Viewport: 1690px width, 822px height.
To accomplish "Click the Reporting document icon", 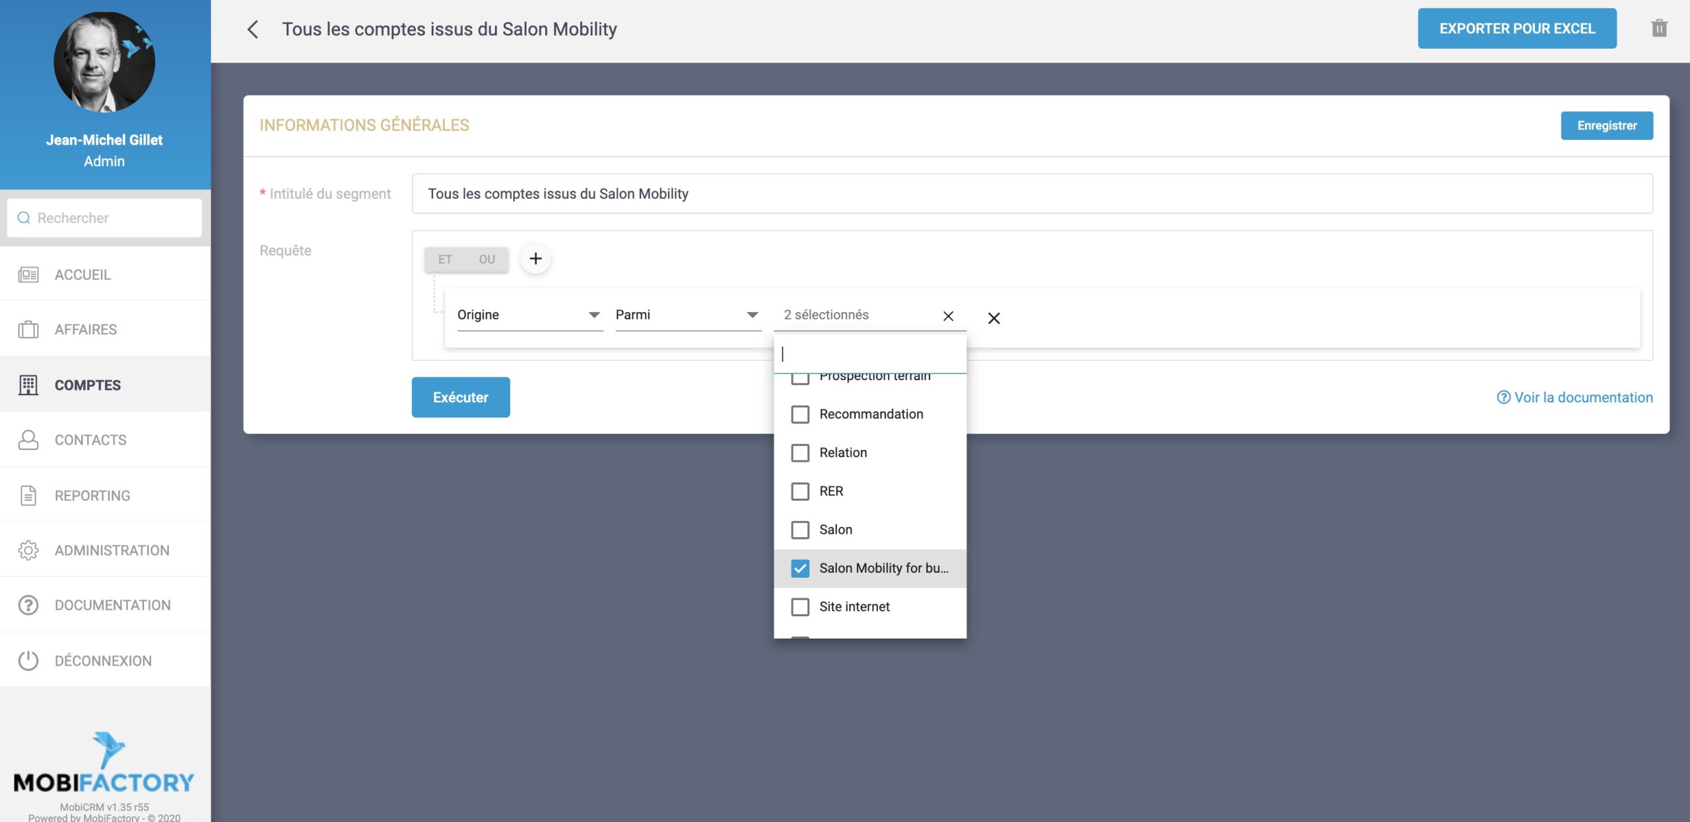I will tap(28, 495).
